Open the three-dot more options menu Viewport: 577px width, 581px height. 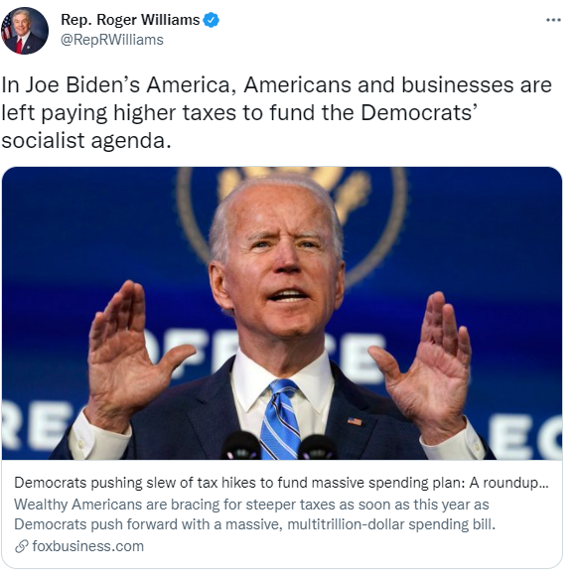(553, 20)
